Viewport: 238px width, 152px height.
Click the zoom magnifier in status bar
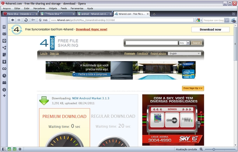201,149
